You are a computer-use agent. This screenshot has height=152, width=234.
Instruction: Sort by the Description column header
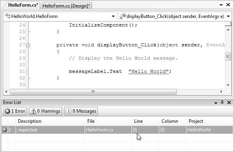pos(50,121)
